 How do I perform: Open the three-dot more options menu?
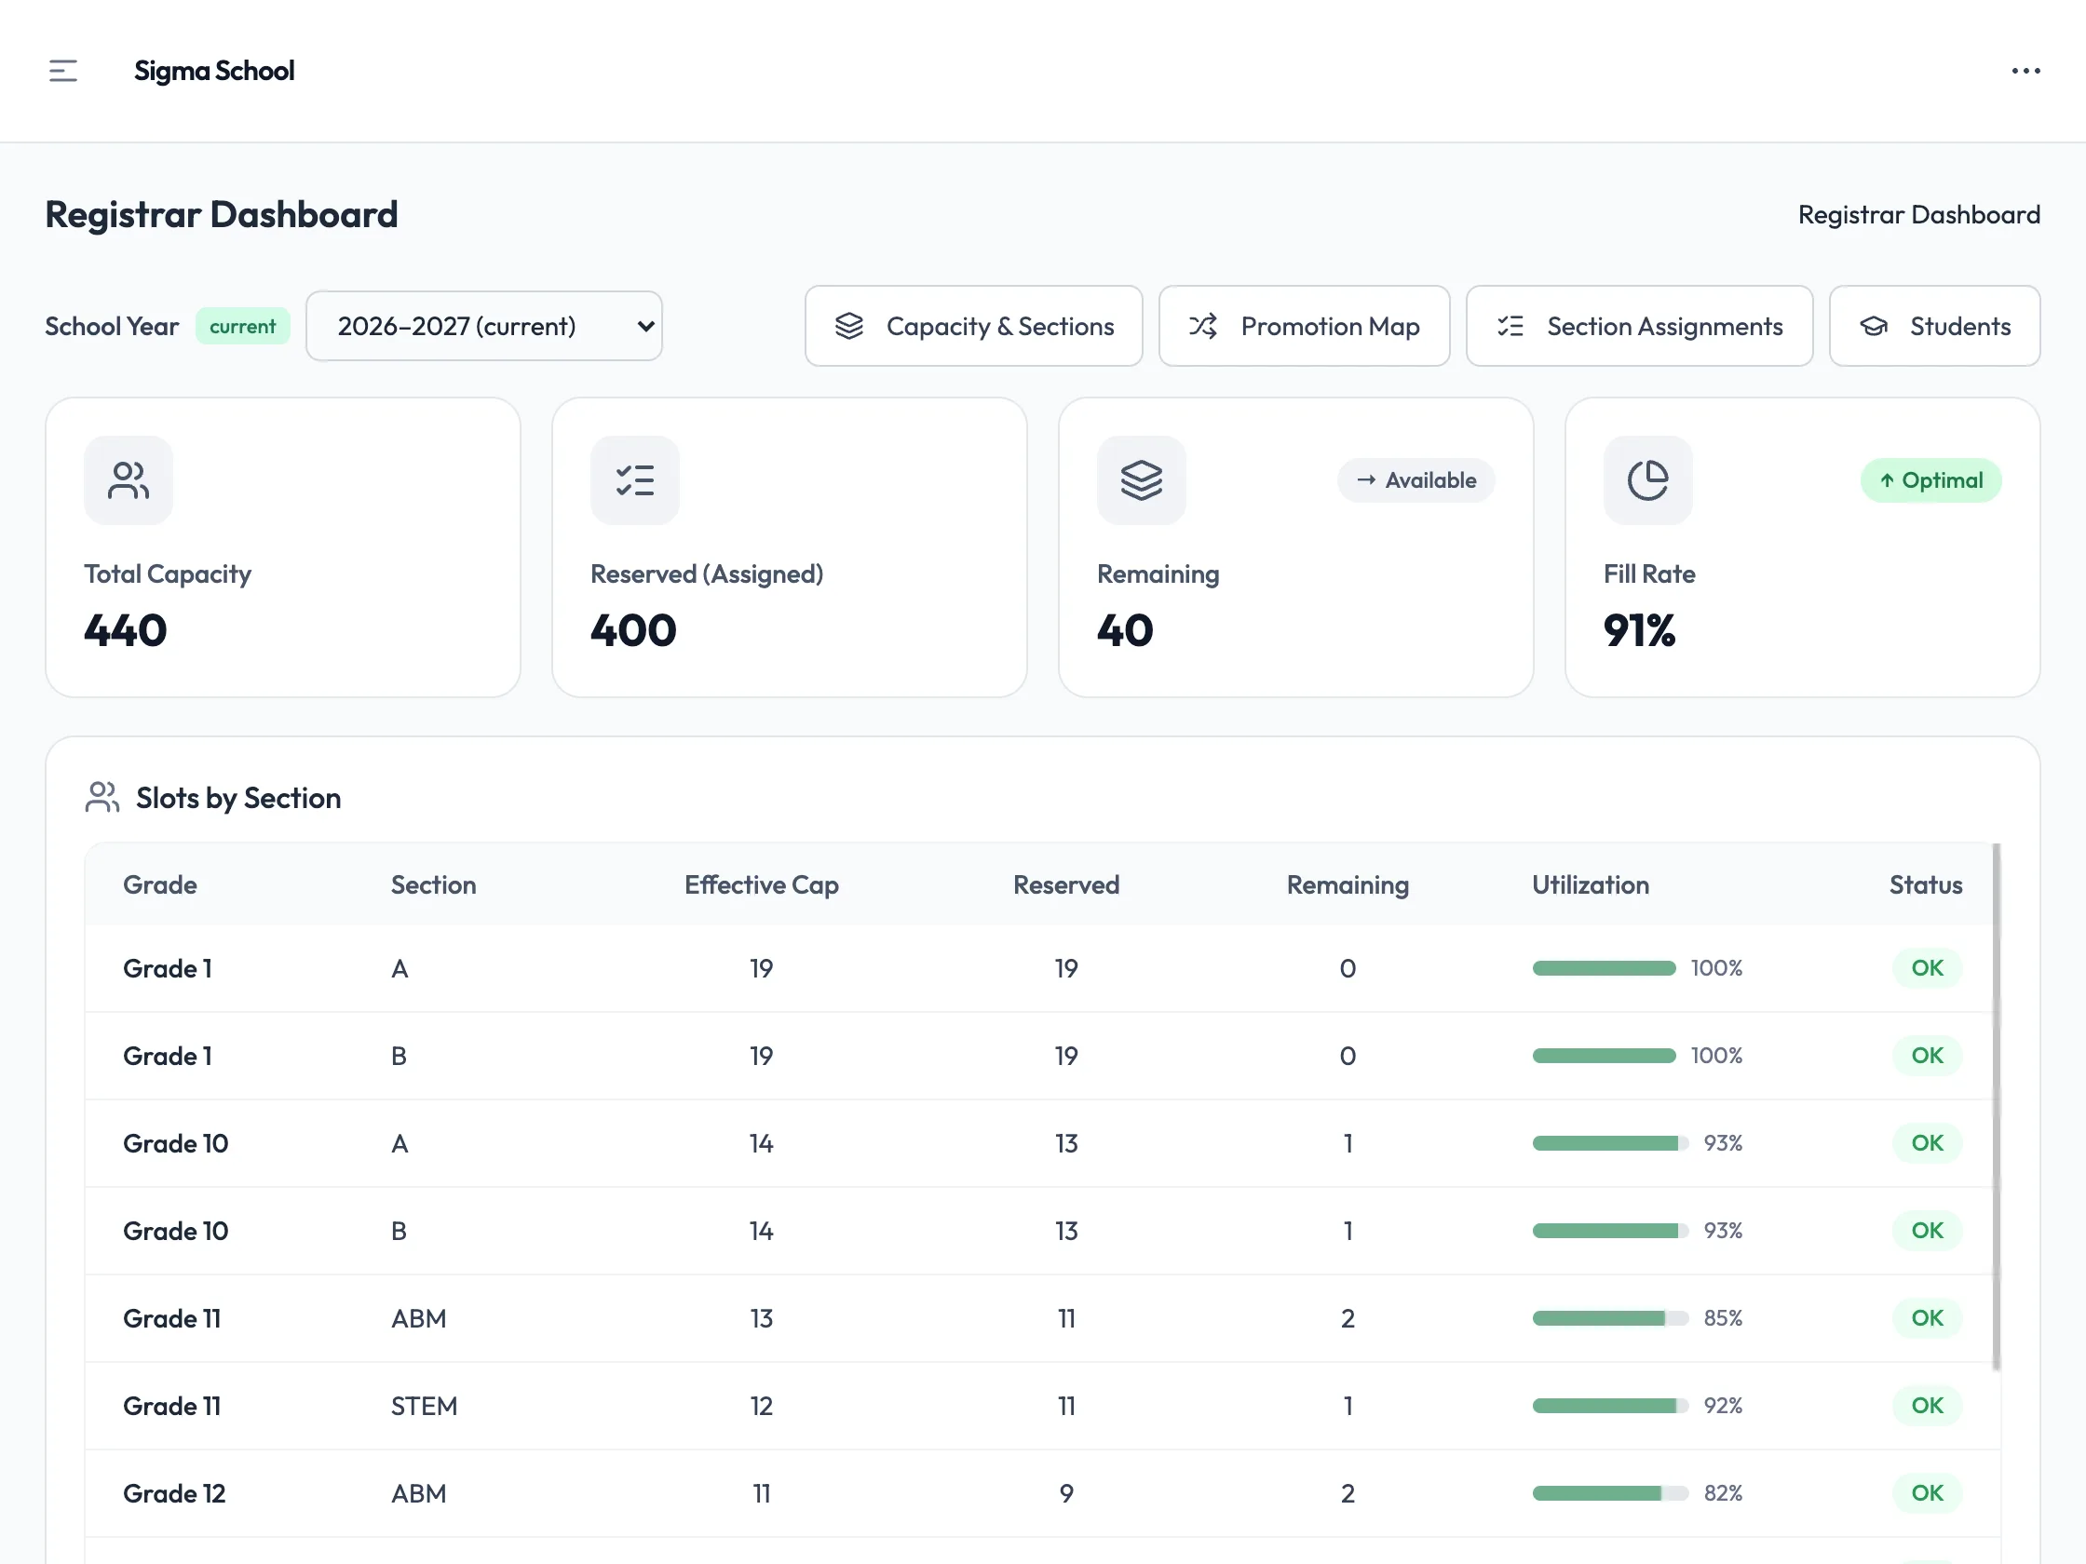(2025, 71)
